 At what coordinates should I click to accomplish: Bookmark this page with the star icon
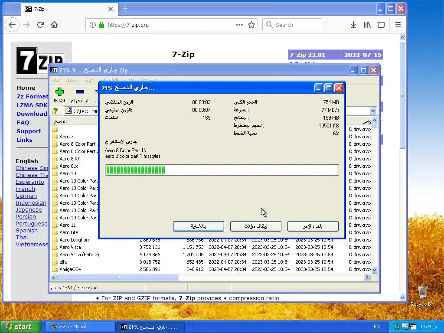[251, 25]
